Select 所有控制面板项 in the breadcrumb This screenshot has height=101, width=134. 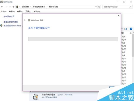tap(39, 7)
